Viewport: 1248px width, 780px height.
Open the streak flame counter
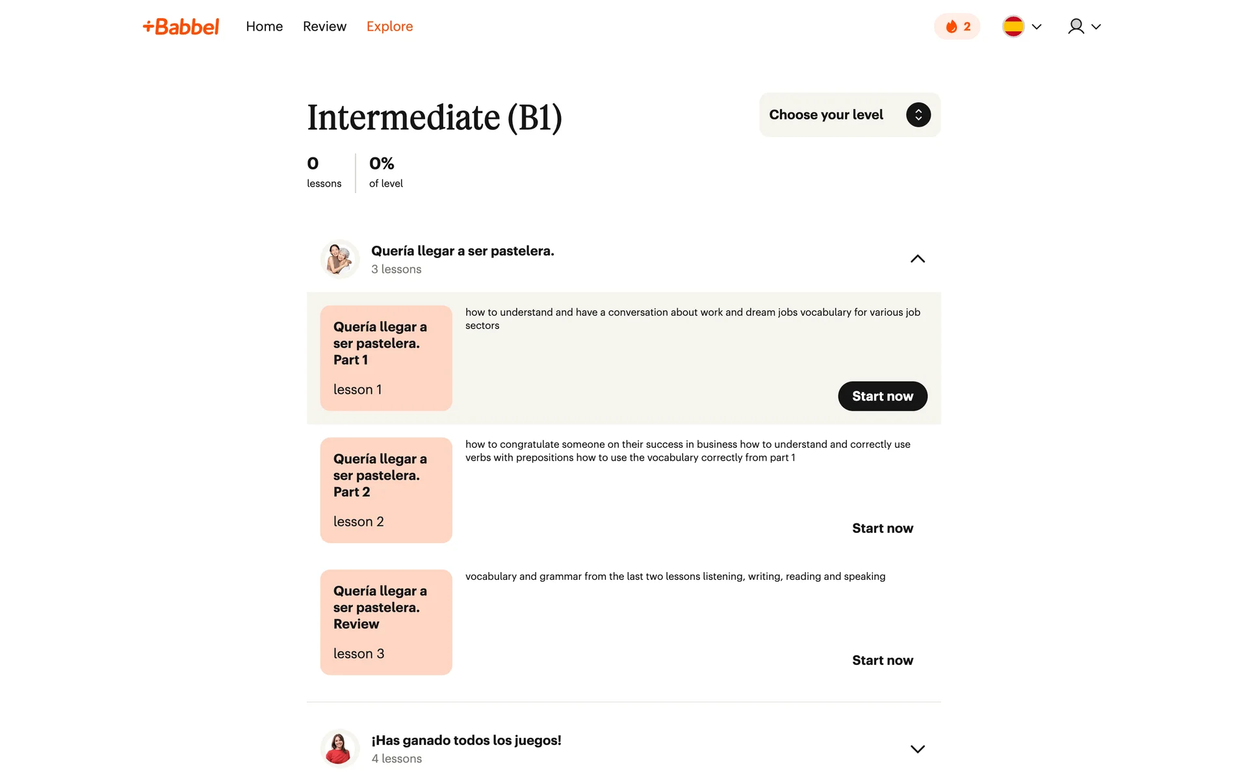tap(957, 27)
